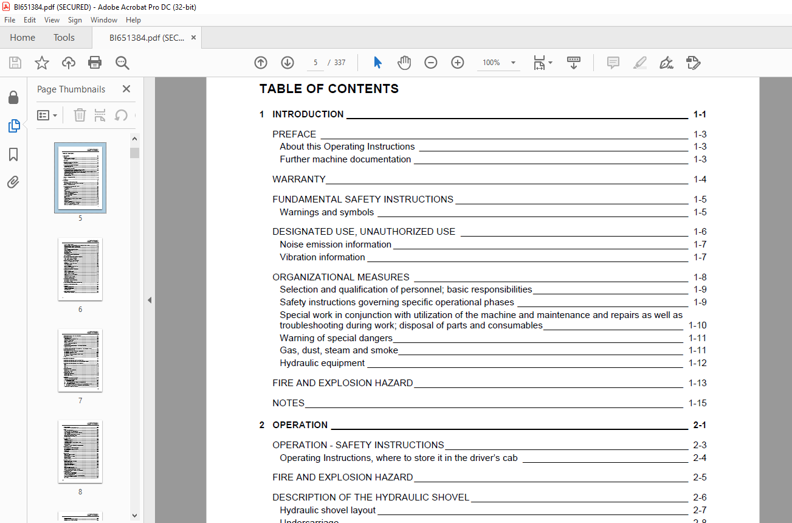This screenshot has width=792, height=523.
Task: Switch to the Tools tab
Action: coord(64,38)
